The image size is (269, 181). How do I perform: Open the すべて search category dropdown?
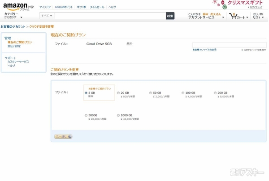(x=47, y=16)
